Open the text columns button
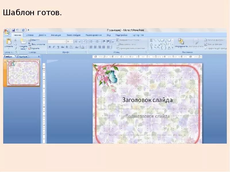230x172 pixels. coord(109,47)
